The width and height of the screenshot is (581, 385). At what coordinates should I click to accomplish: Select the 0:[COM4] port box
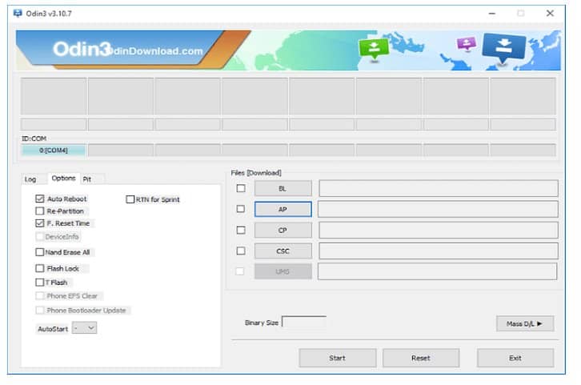tap(54, 150)
